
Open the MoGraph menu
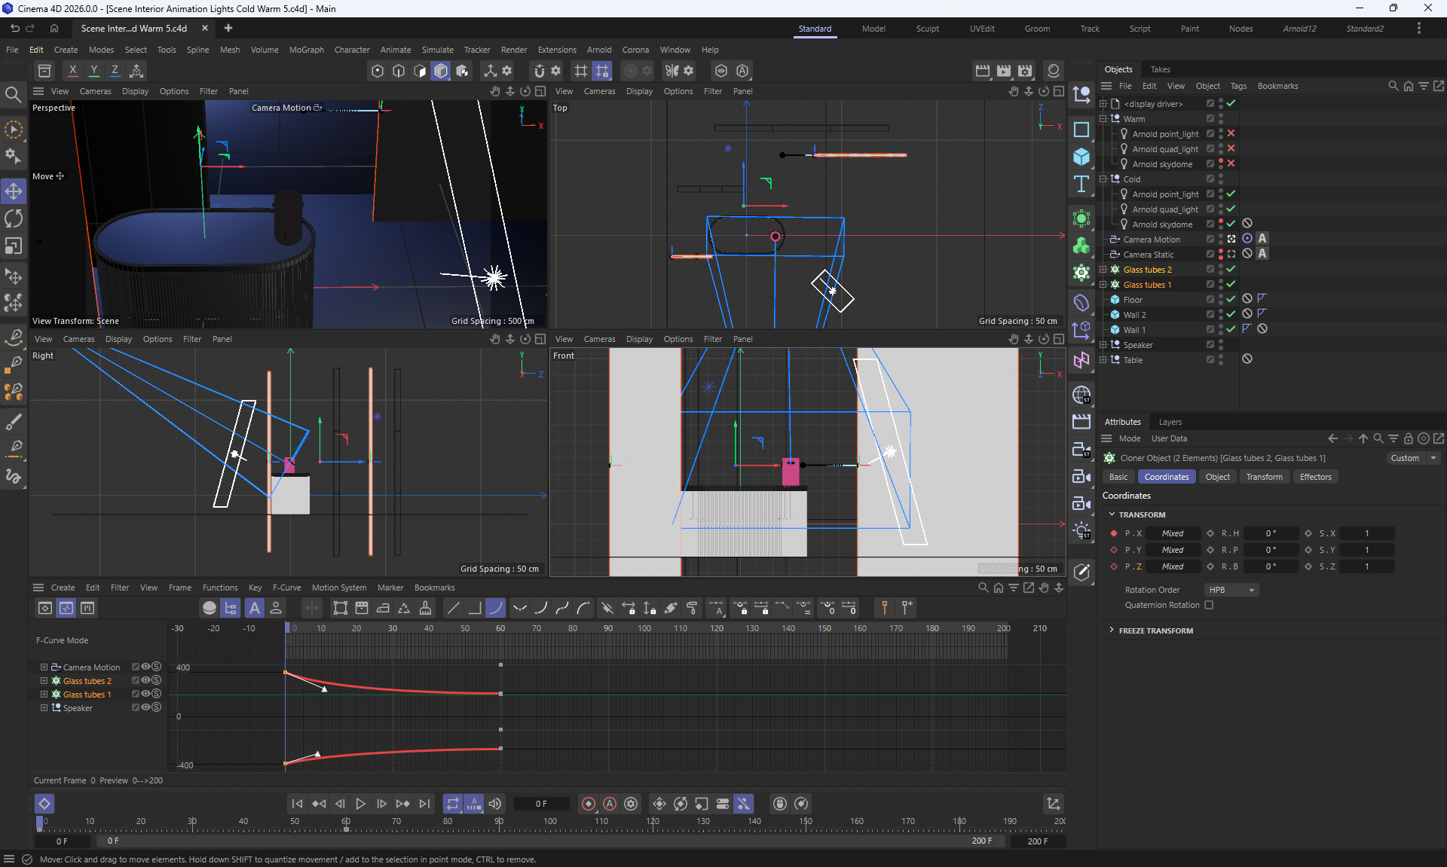(306, 50)
